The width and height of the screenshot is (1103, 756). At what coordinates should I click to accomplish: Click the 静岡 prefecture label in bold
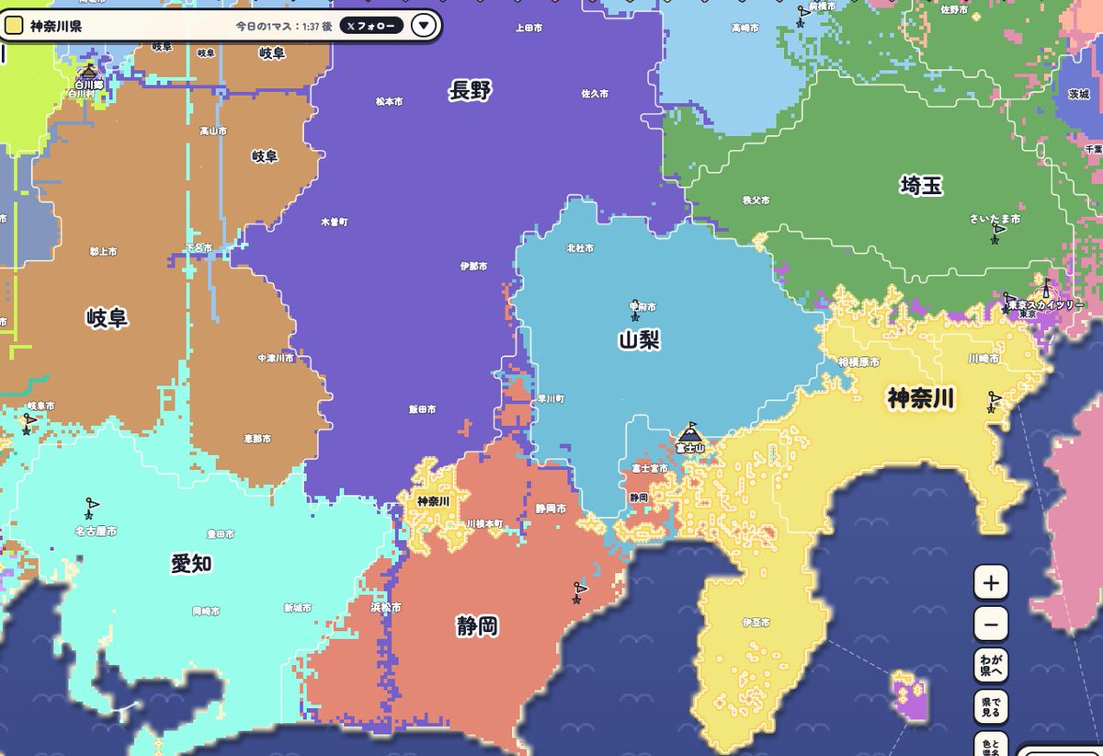coord(477,626)
